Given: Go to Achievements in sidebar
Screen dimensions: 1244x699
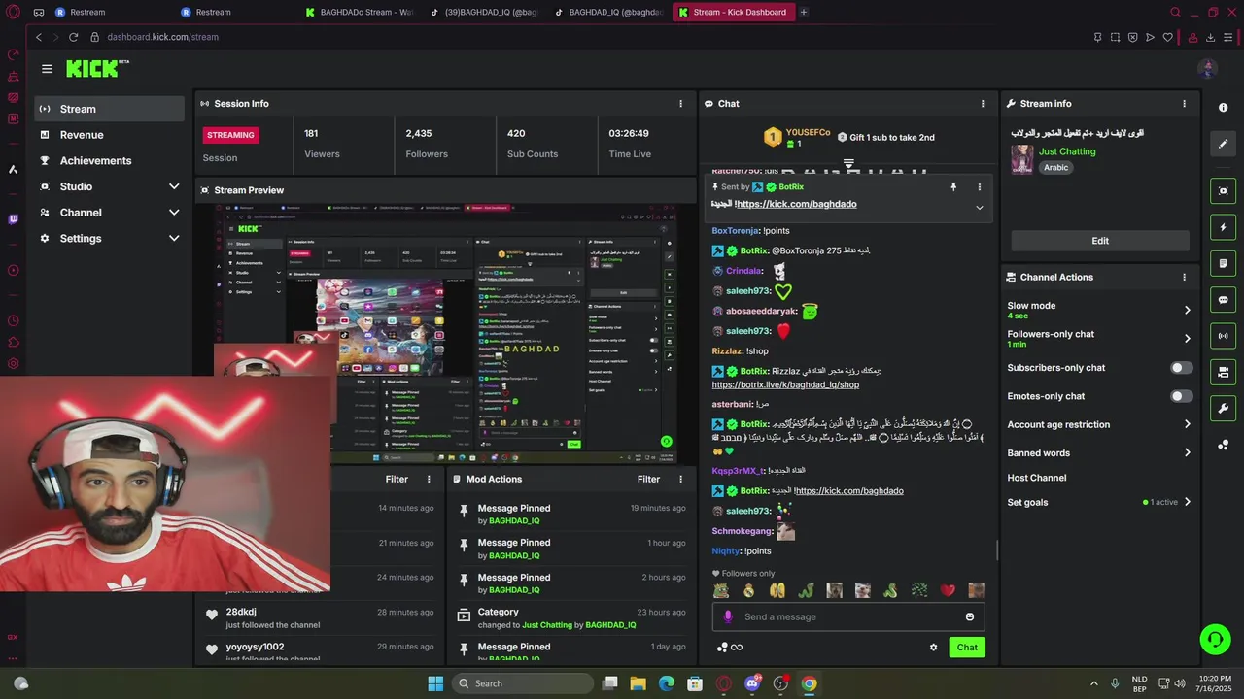Looking at the screenshot, I should pos(109,161).
